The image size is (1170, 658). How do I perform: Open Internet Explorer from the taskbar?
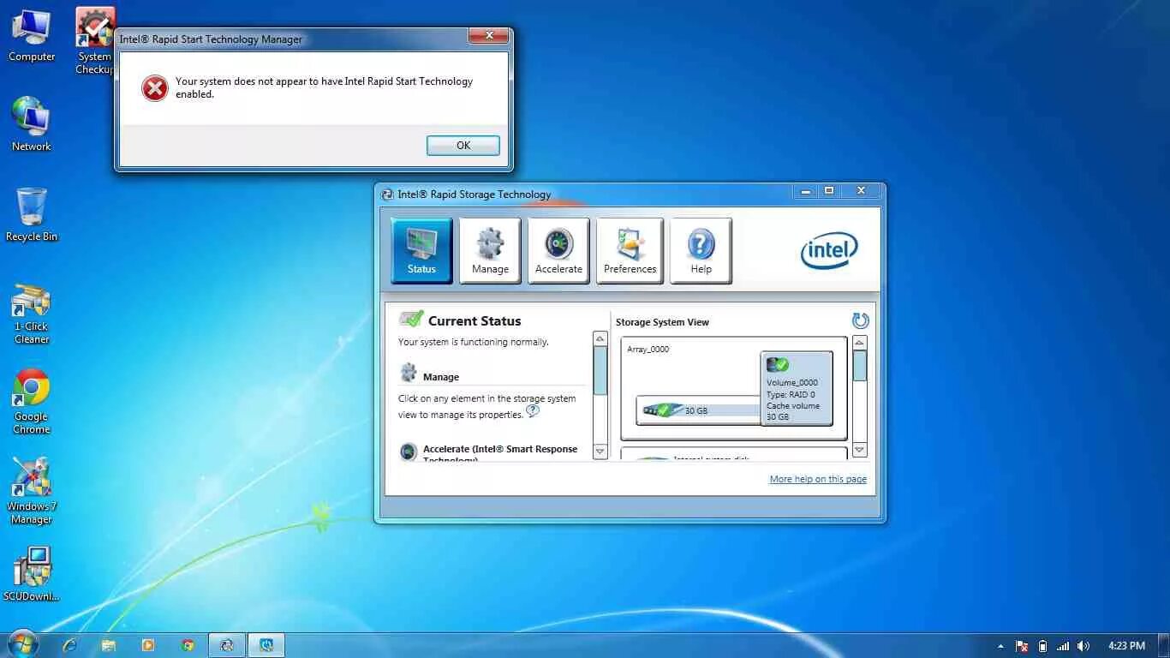[70, 645]
